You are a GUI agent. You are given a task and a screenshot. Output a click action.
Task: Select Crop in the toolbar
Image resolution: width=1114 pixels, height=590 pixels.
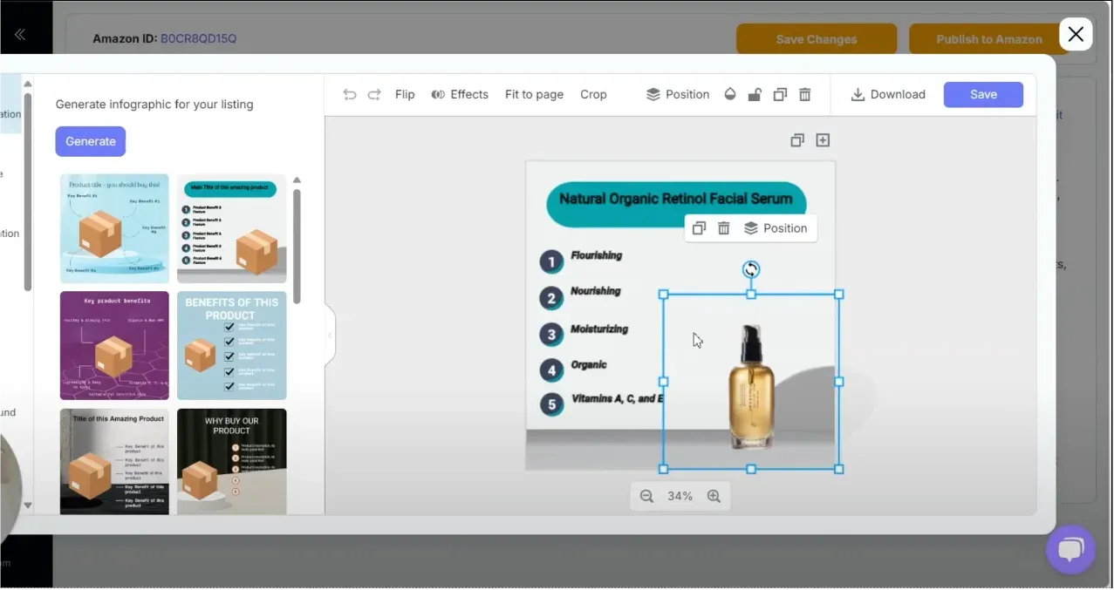(x=593, y=95)
